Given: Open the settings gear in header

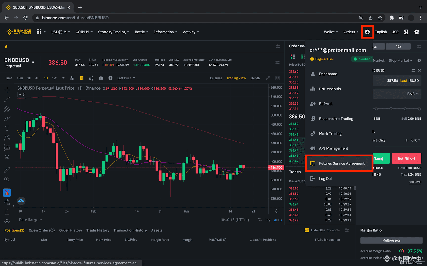Looking at the screenshot, I should click(x=417, y=32).
